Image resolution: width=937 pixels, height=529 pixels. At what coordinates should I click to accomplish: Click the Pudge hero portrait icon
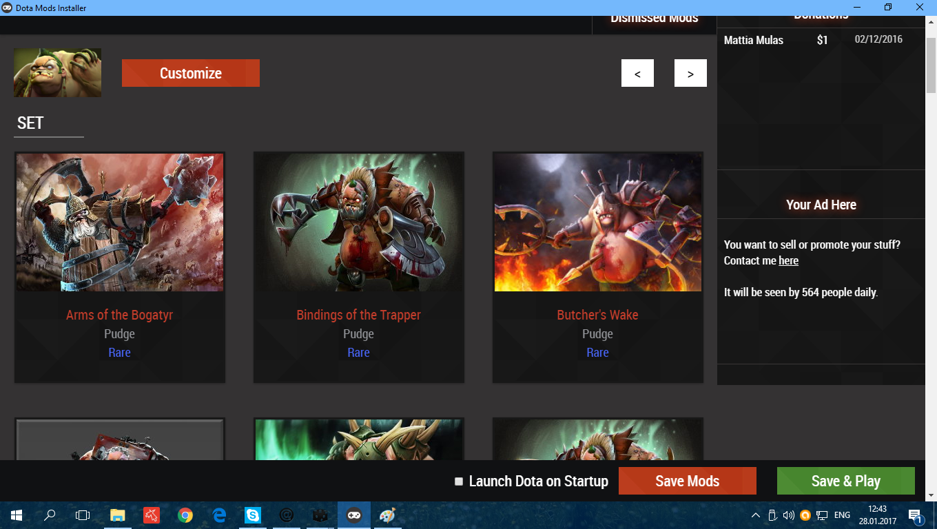[x=57, y=72]
